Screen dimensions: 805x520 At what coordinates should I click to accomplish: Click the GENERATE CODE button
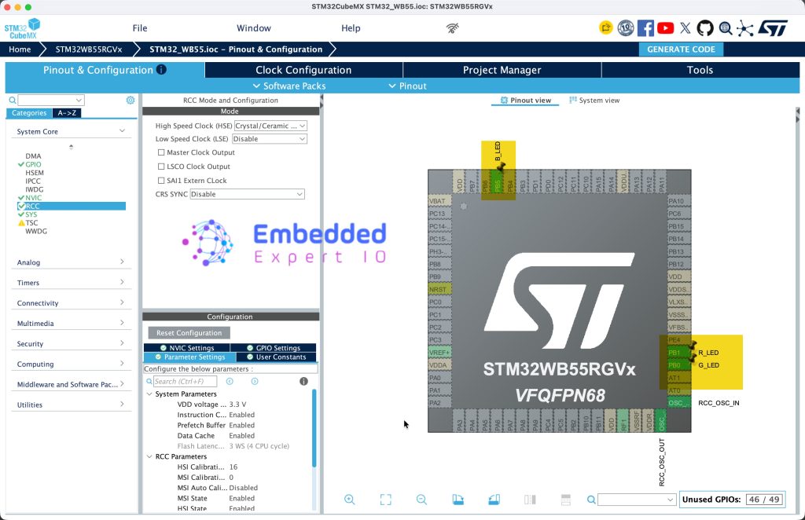pos(681,49)
